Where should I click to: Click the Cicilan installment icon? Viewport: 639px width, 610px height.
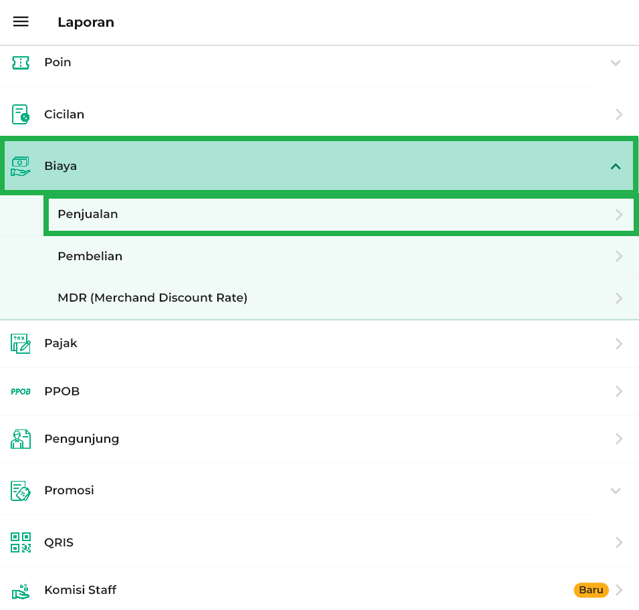pos(21,114)
